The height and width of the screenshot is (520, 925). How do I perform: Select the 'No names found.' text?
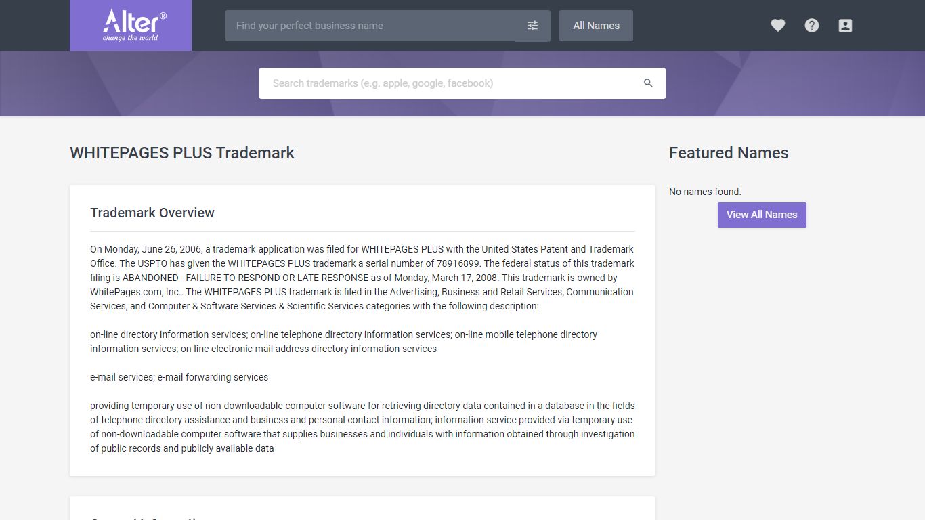tap(705, 192)
